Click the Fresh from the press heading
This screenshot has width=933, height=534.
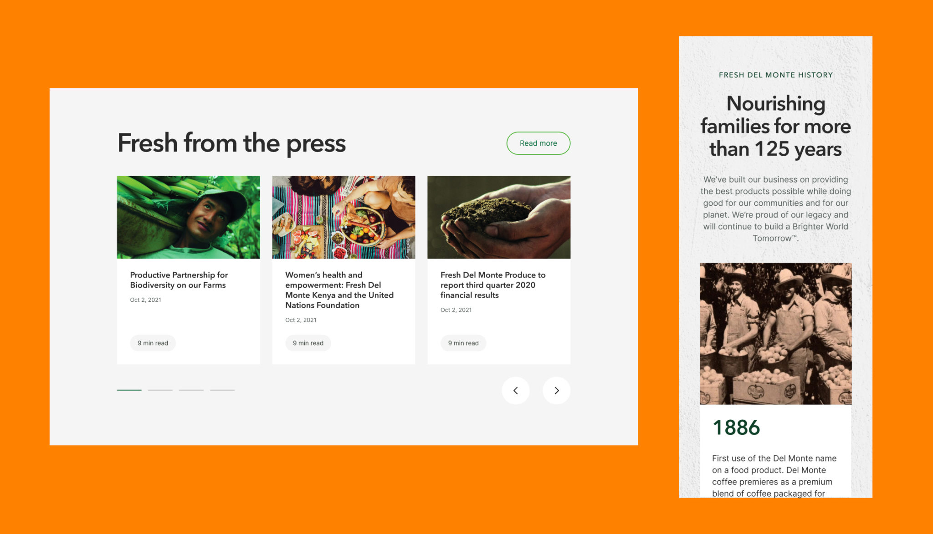coord(231,143)
